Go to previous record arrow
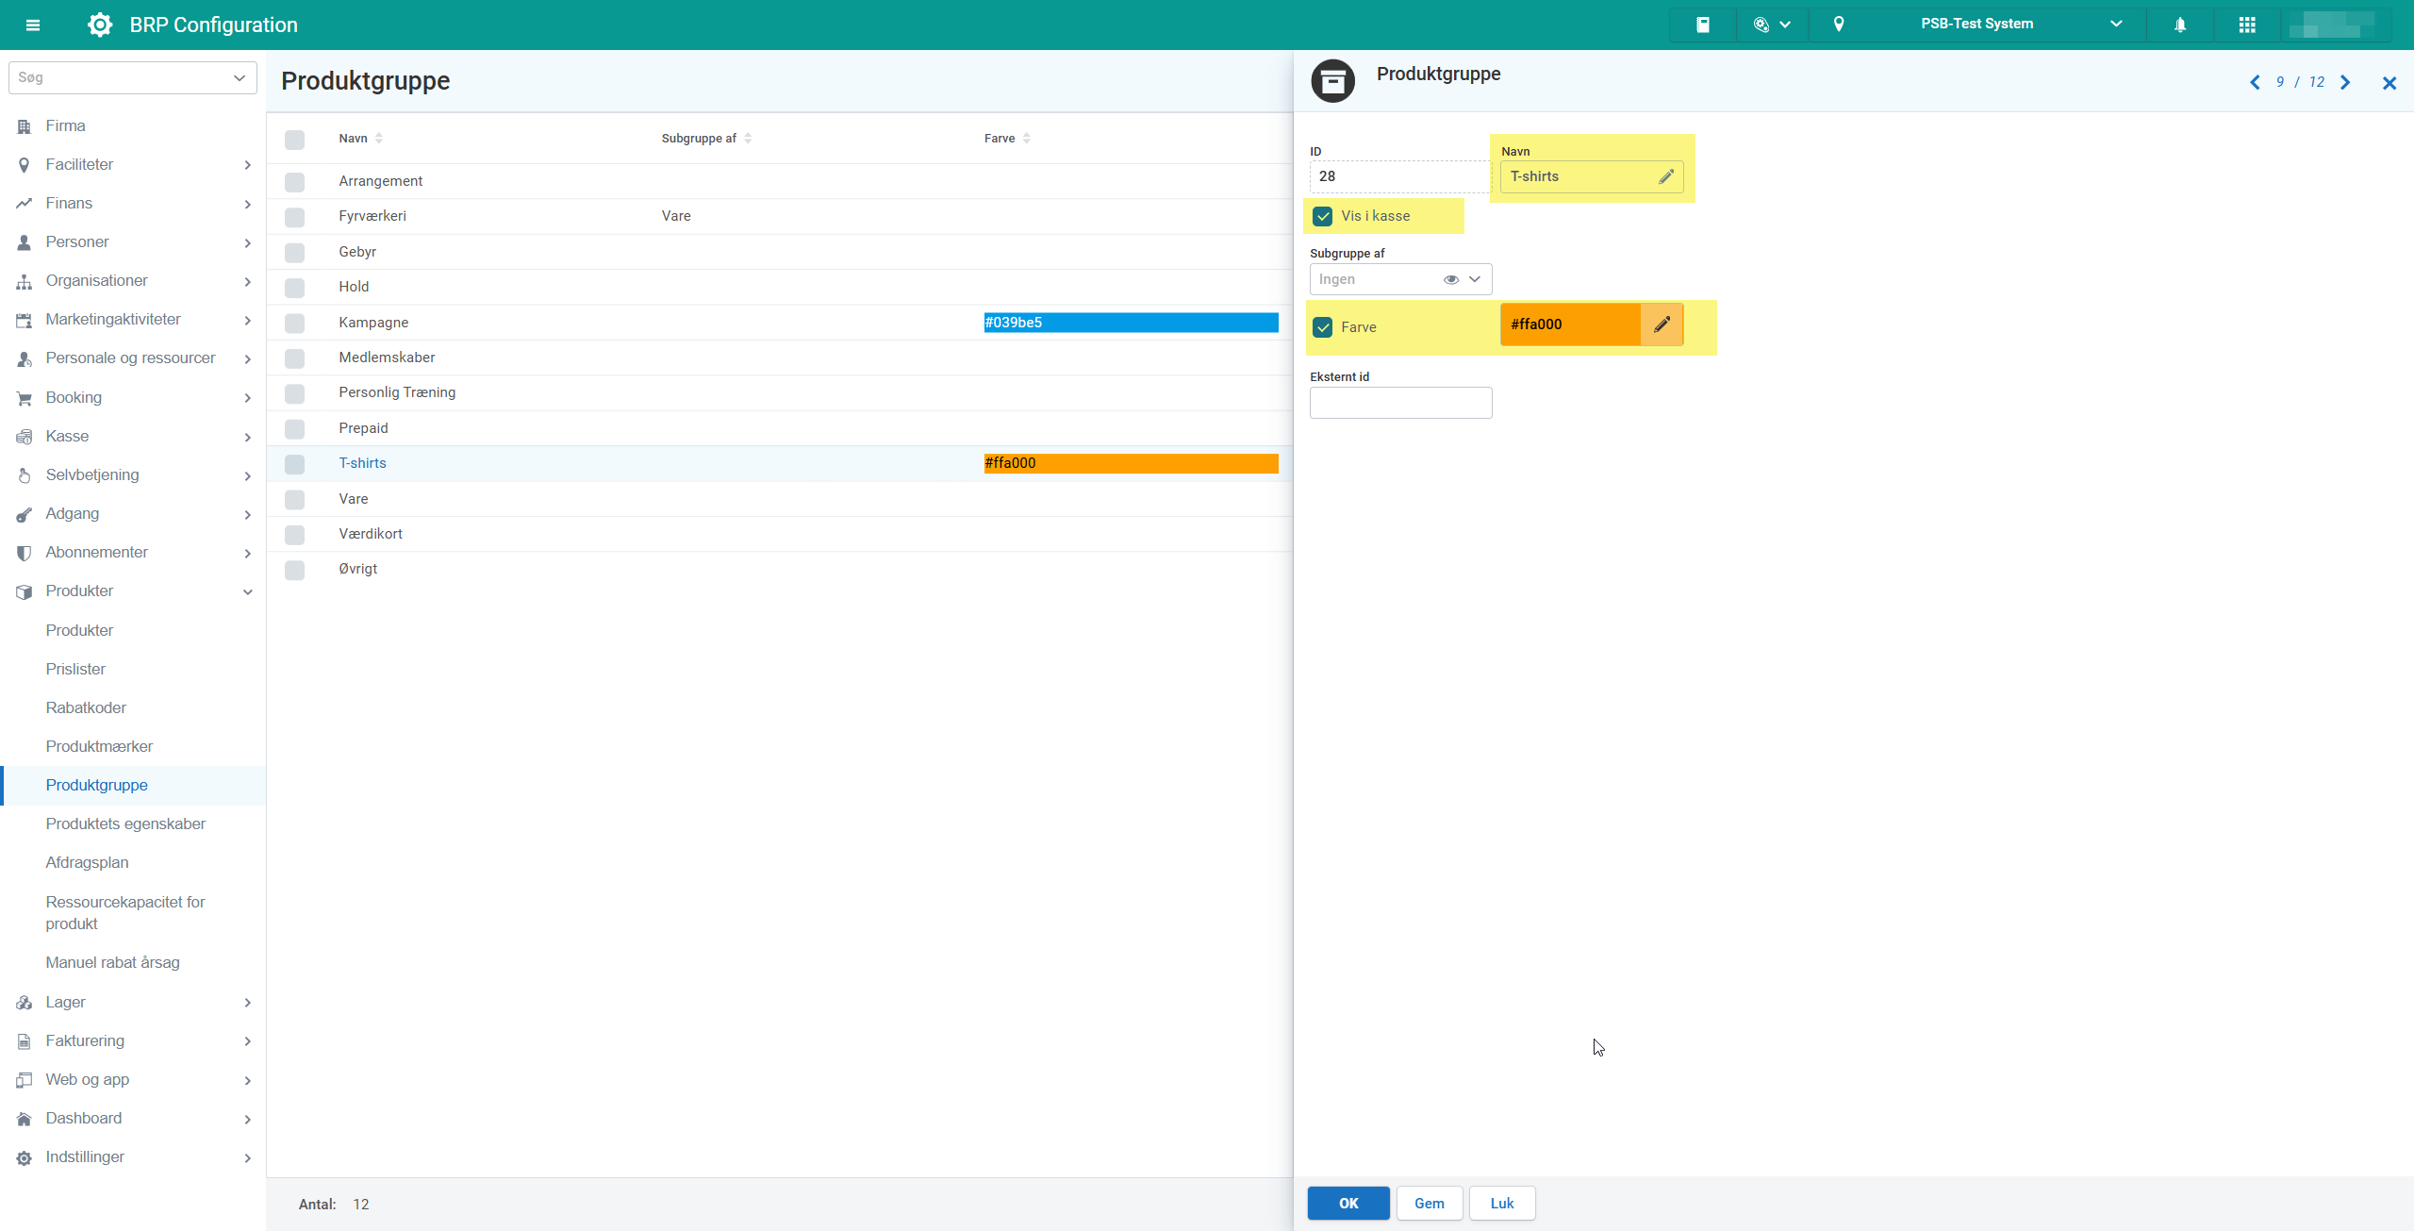 (x=2255, y=83)
